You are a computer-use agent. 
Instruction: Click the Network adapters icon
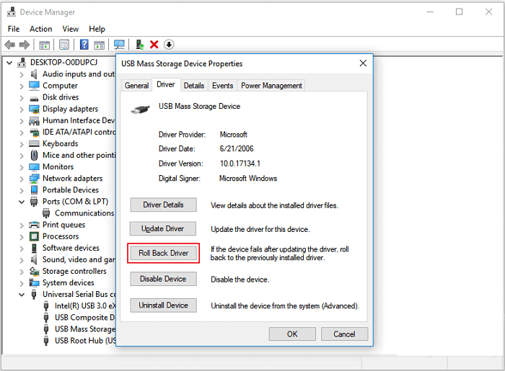pos(34,179)
